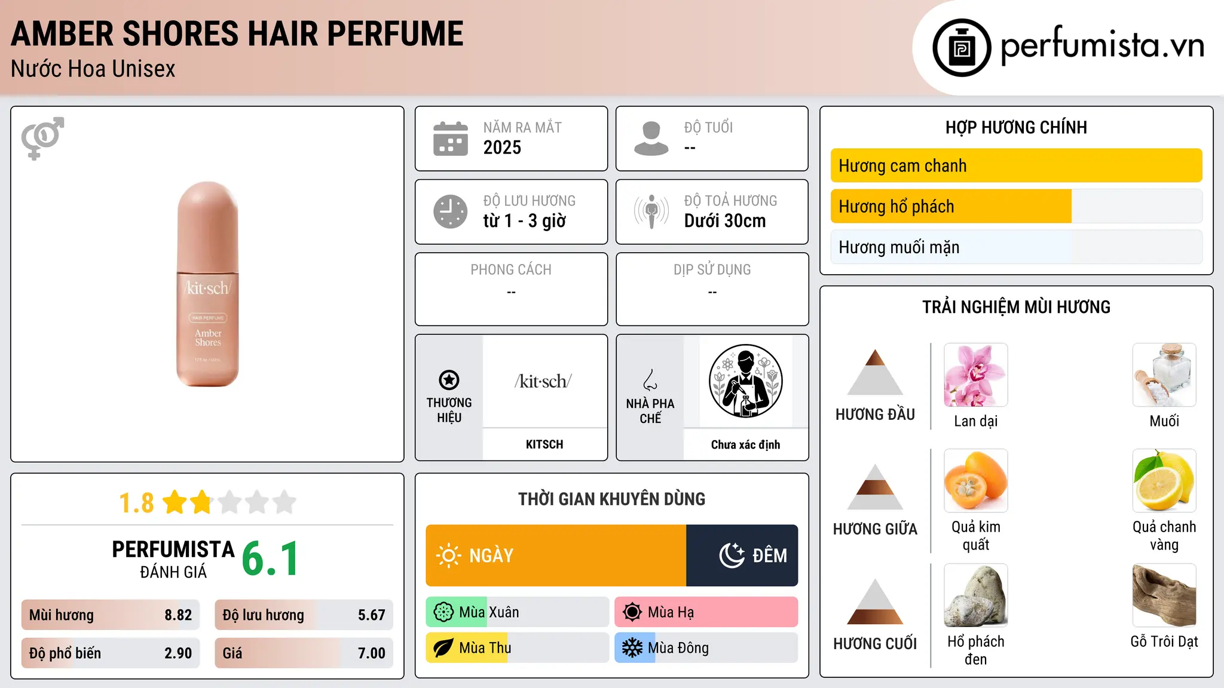Click the flower icon for Mùa Xuân
The image size is (1224, 688).
443,612
